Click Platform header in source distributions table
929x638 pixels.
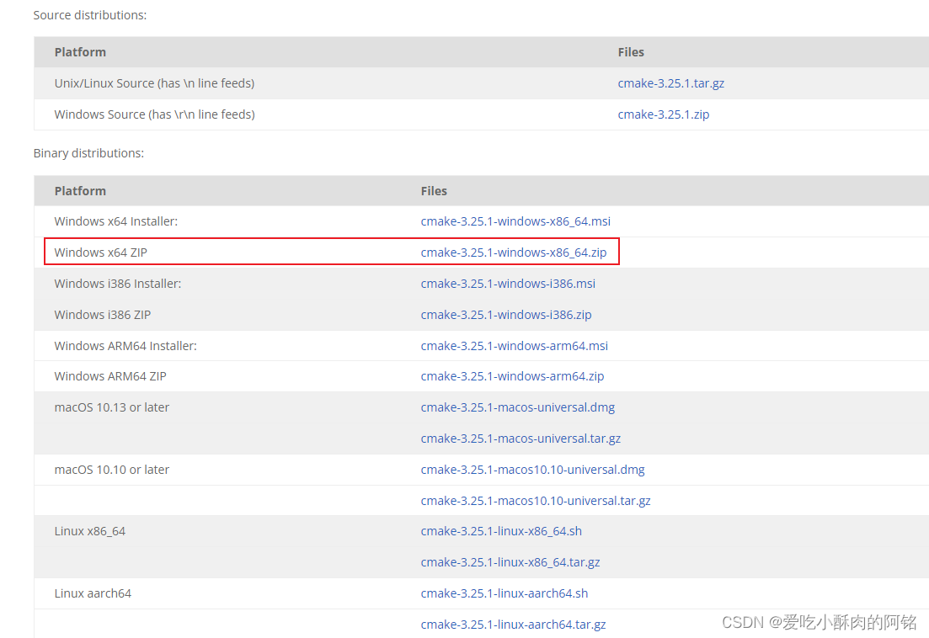tap(80, 52)
